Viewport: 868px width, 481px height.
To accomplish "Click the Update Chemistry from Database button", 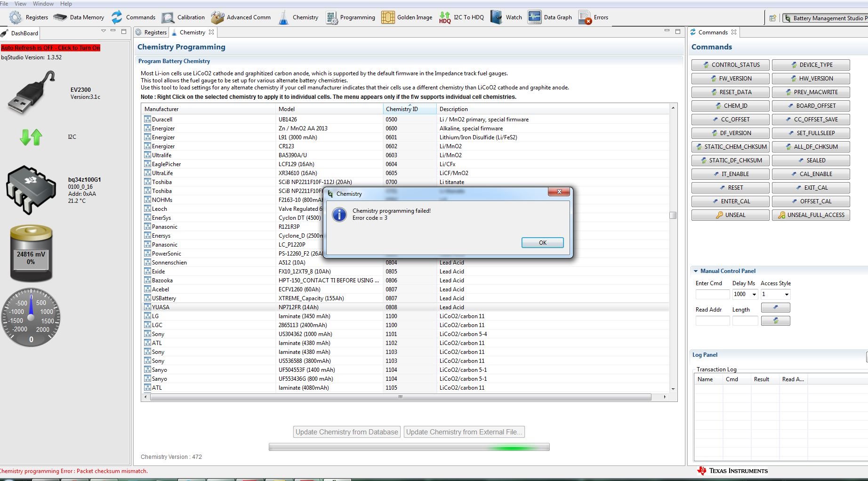I will 347,432.
